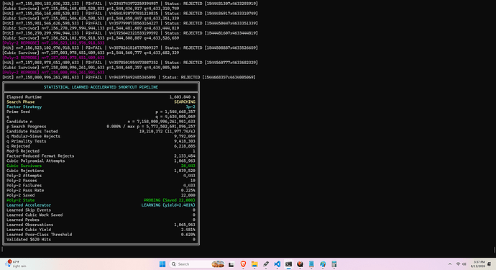Click the green 'Poly-2 State' label
The width and height of the screenshot is (496, 270).
[21, 200]
